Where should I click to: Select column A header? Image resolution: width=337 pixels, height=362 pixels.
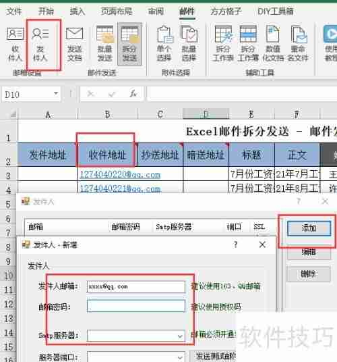pyautogui.click(x=48, y=115)
